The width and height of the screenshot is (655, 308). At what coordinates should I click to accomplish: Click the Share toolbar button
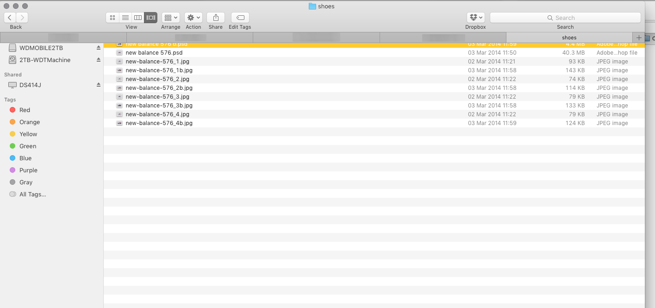[x=216, y=18]
